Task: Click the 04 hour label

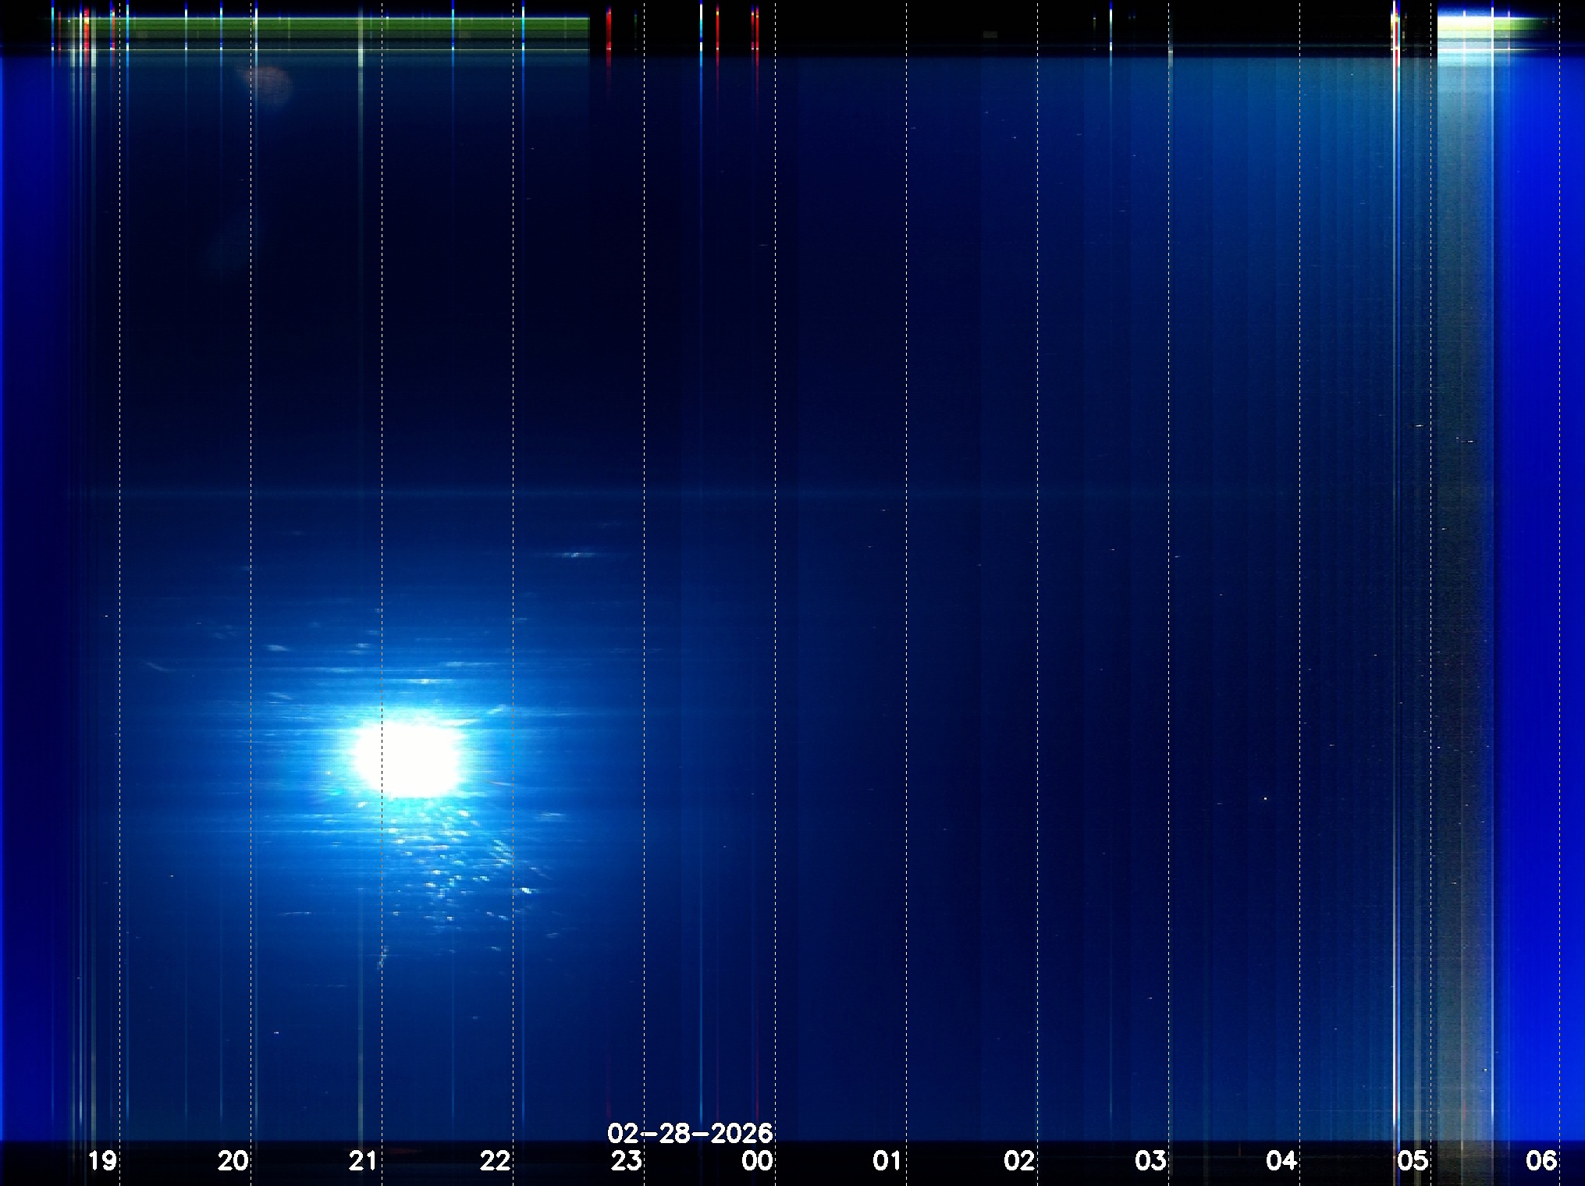Action: (x=1281, y=1161)
